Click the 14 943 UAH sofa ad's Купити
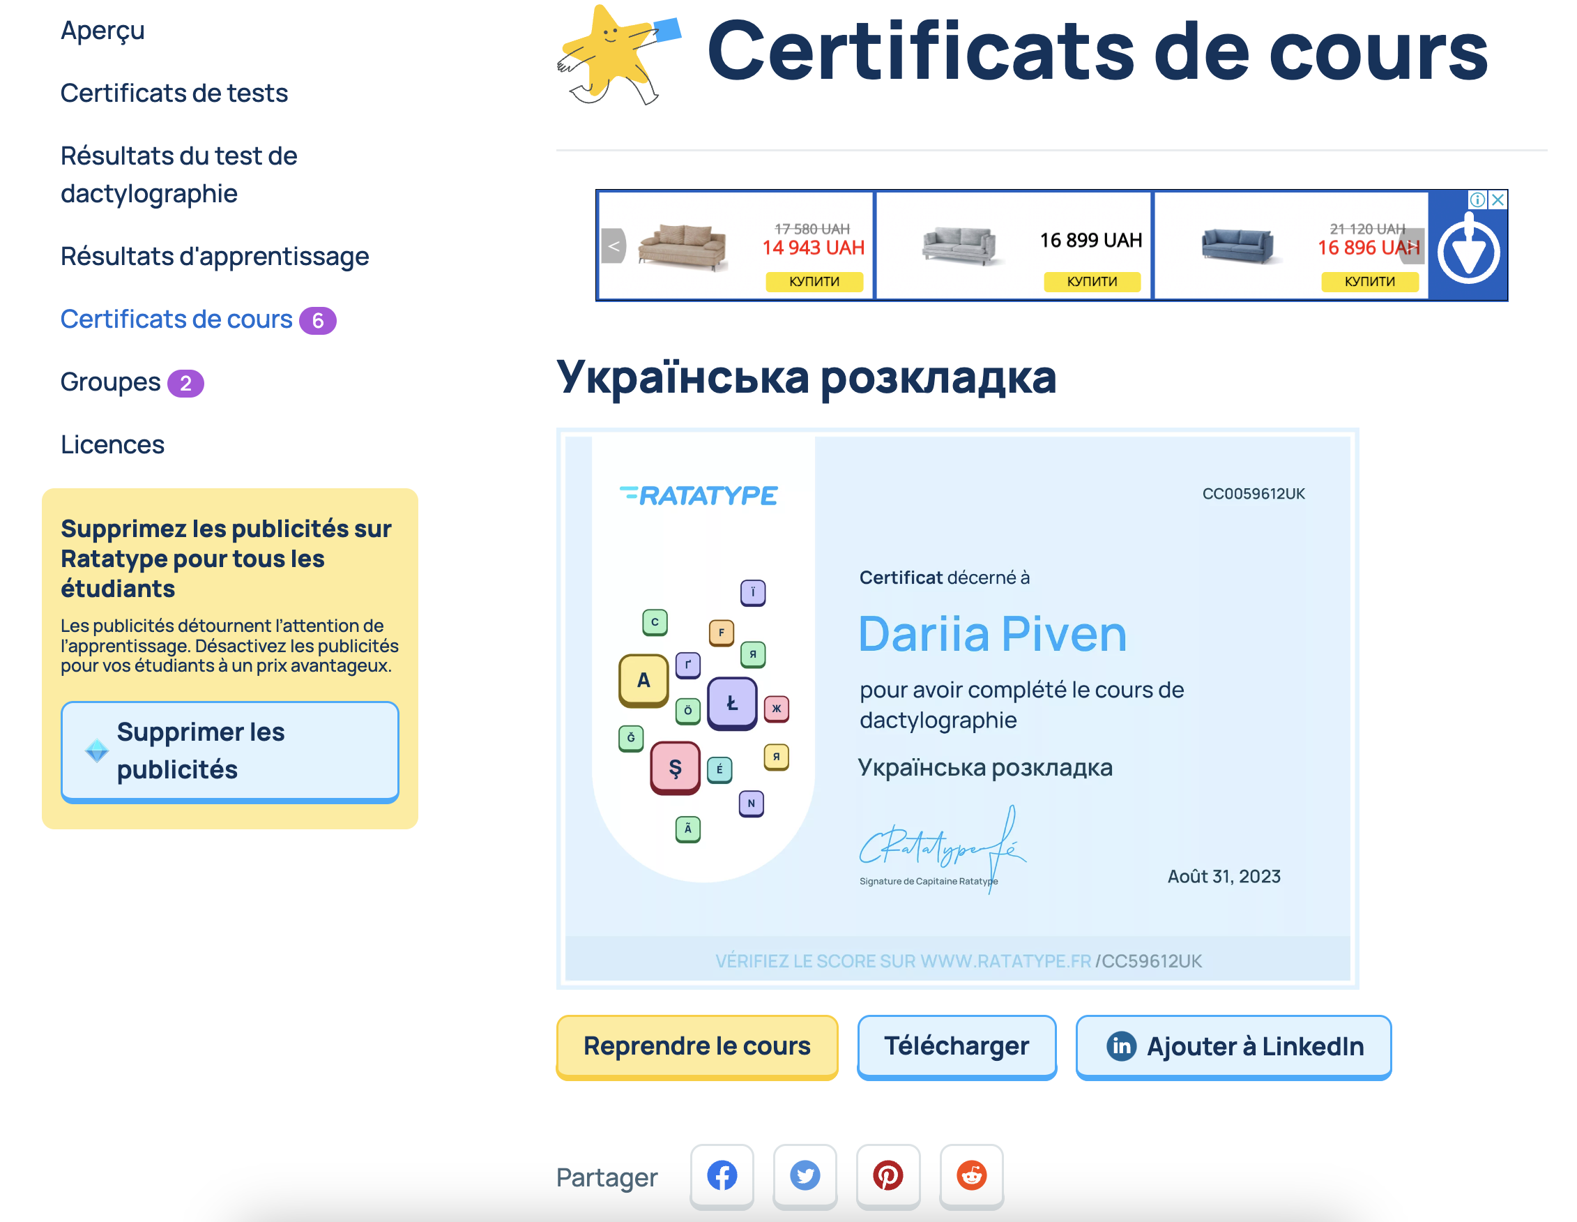 pos(814,281)
